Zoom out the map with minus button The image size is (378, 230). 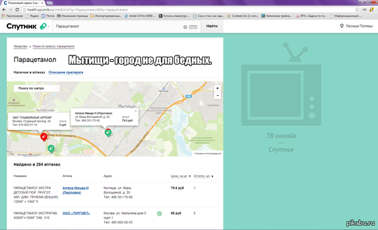pyautogui.click(x=217, y=96)
